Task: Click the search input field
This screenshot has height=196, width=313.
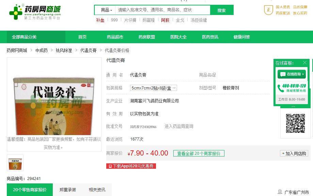Action: [x=163, y=10]
